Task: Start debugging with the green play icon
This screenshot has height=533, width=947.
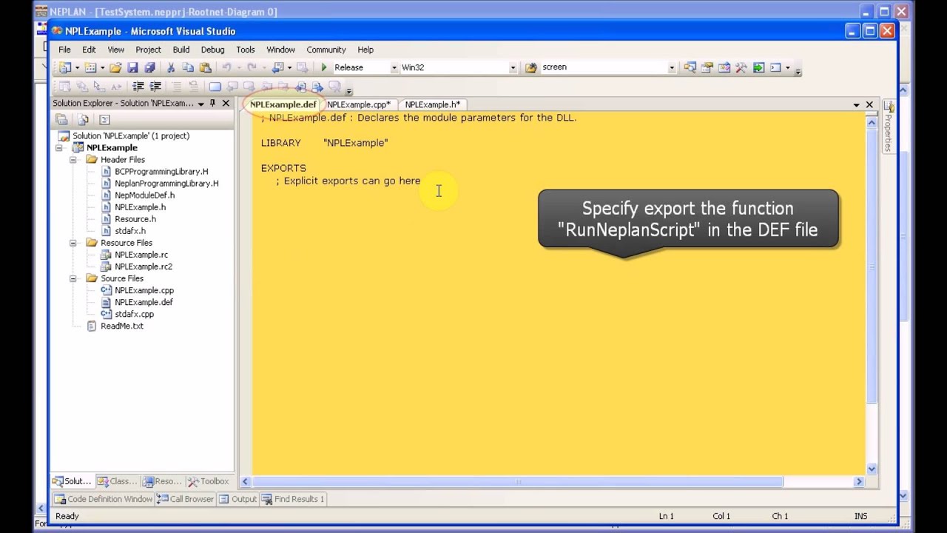Action: click(324, 67)
